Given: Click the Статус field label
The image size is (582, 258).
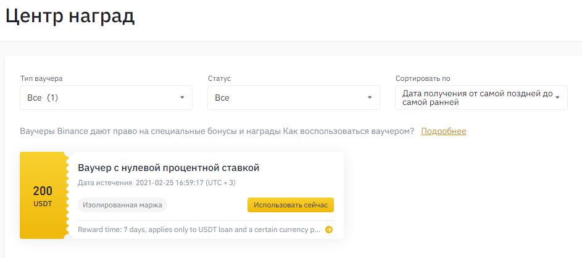Looking at the screenshot, I should coord(220,79).
